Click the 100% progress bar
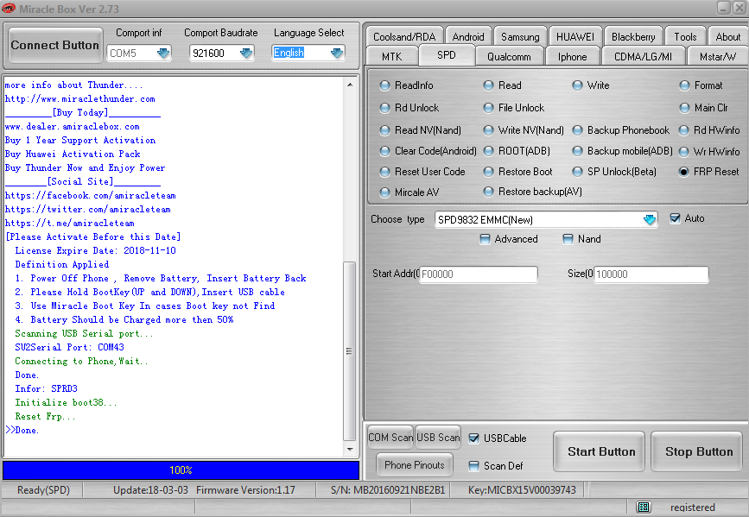 coord(181,470)
